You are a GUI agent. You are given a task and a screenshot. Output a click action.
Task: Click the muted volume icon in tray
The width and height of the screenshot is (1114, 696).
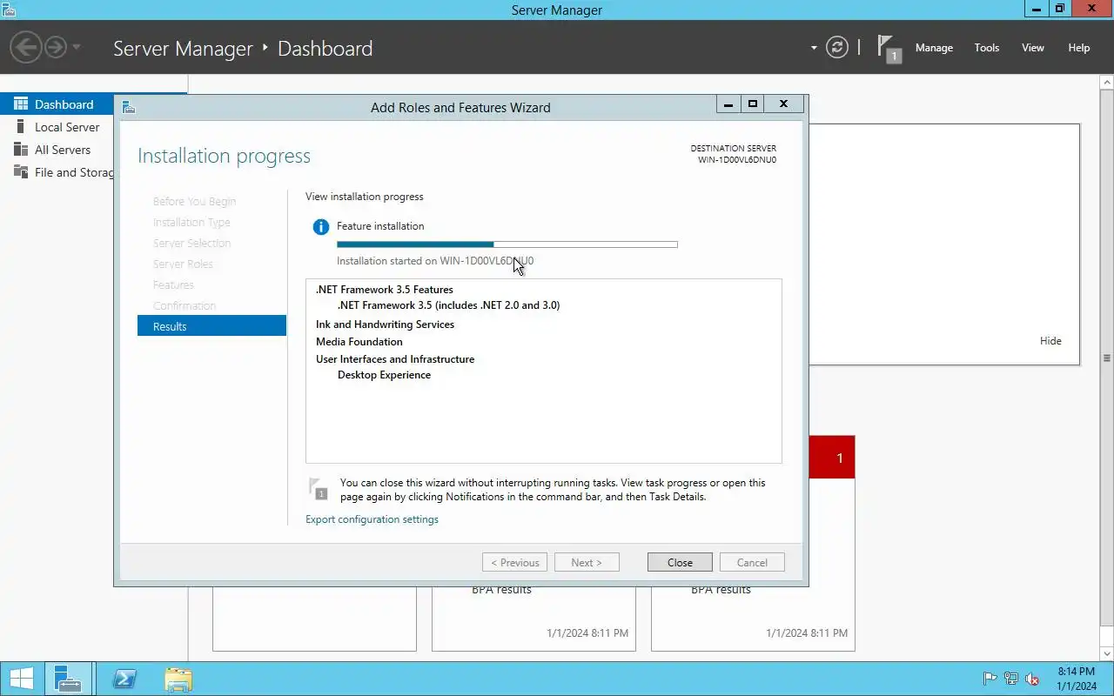[1033, 679]
